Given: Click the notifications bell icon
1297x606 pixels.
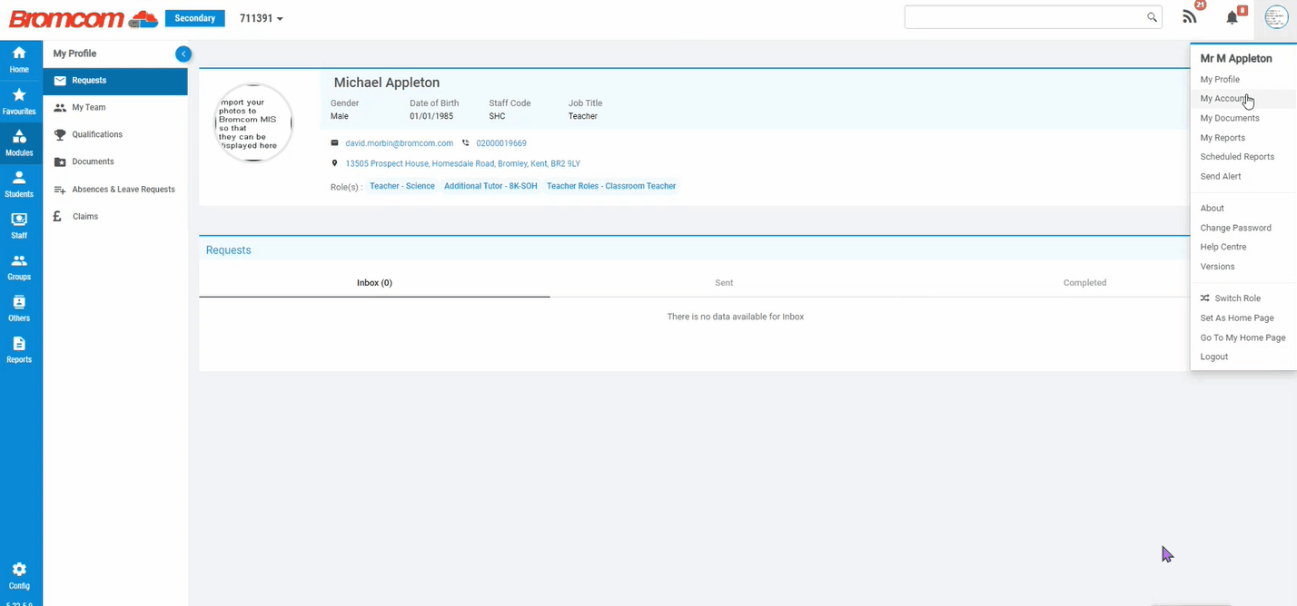Looking at the screenshot, I should (x=1233, y=18).
